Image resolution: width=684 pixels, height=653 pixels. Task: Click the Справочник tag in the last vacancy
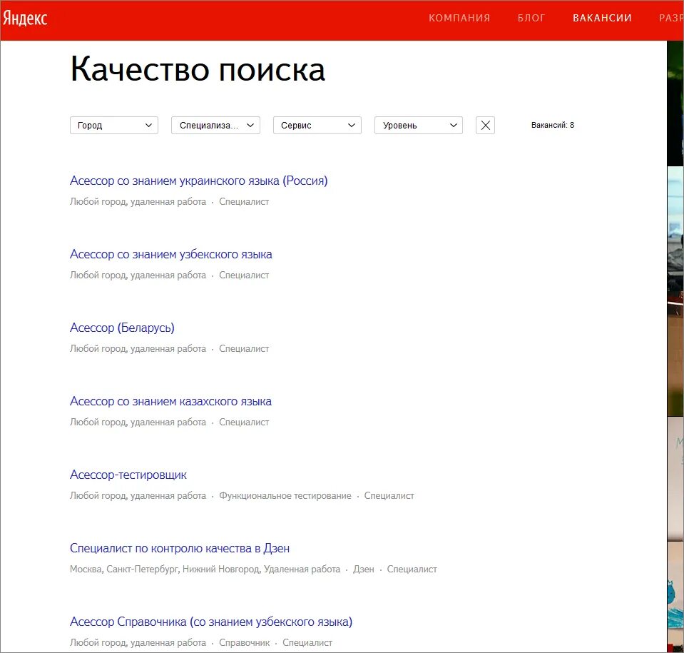244,643
